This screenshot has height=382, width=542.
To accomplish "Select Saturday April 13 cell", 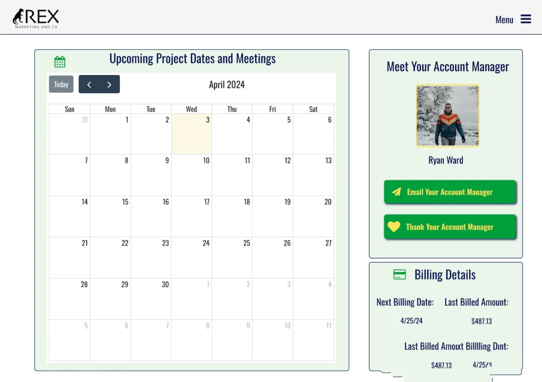I will point(313,175).
